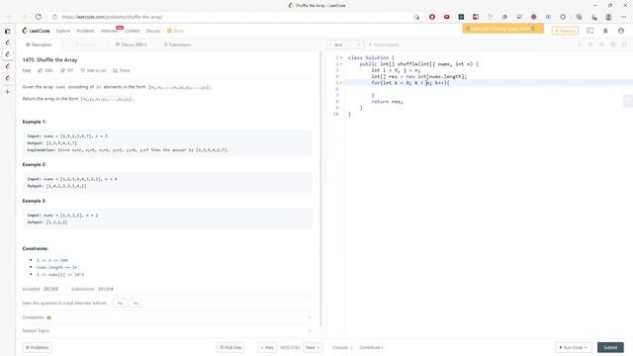Click the 'return res;' code line
Viewport: 633px width, 356px height.
(x=387, y=102)
